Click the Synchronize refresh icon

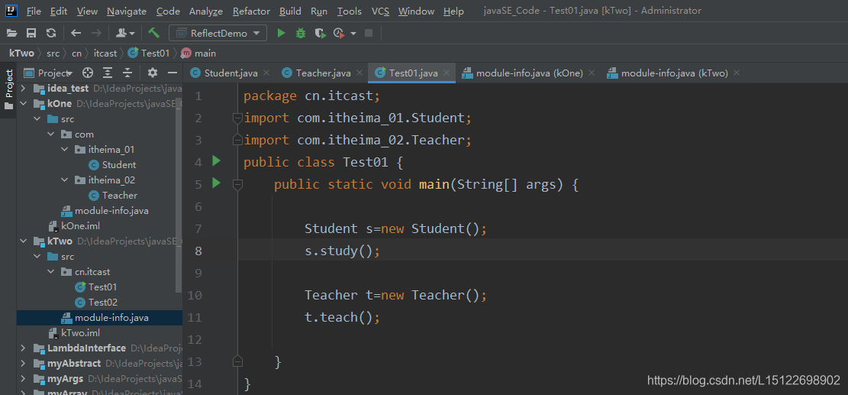[x=51, y=33]
